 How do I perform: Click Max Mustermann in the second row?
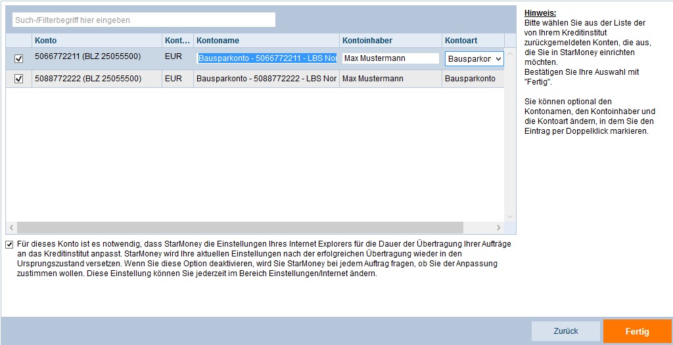390,79
